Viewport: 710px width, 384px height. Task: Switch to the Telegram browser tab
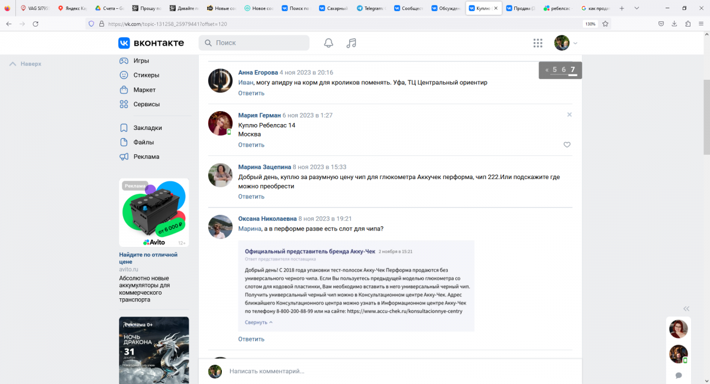(373, 8)
